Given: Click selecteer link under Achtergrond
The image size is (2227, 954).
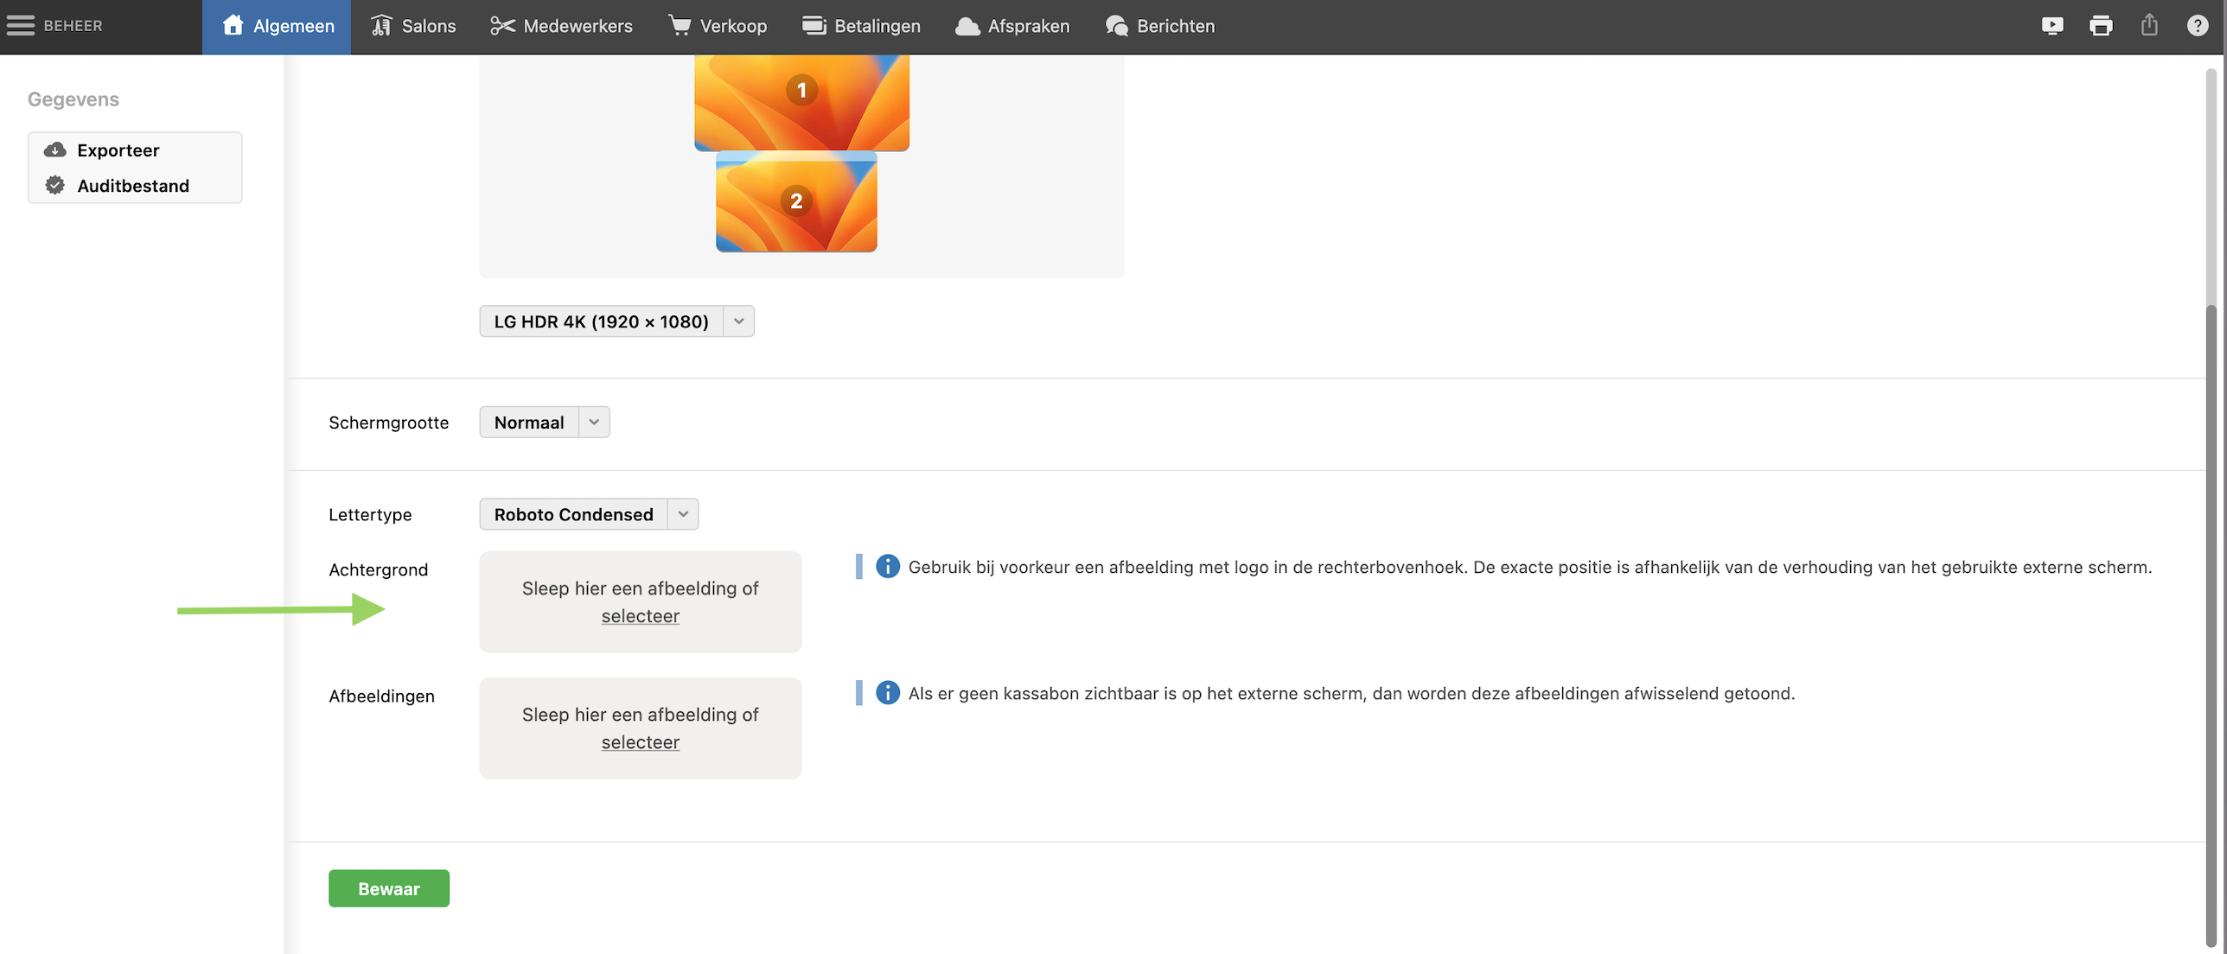Looking at the screenshot, I should coord(640,616).
